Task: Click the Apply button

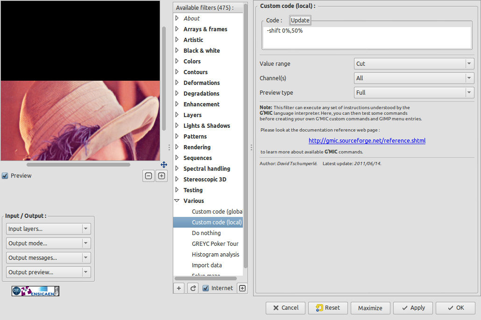Action: coord(413,308)
